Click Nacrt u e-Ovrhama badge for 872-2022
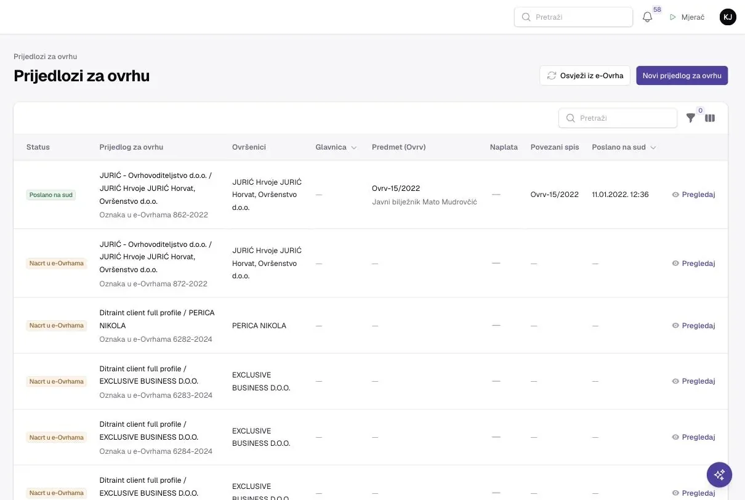Image resolution: width=745 pixels, height=500 pixels. point(56,264)
